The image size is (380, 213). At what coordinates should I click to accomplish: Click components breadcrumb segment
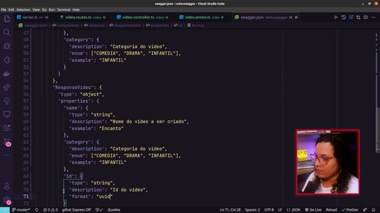coord(68,25)
